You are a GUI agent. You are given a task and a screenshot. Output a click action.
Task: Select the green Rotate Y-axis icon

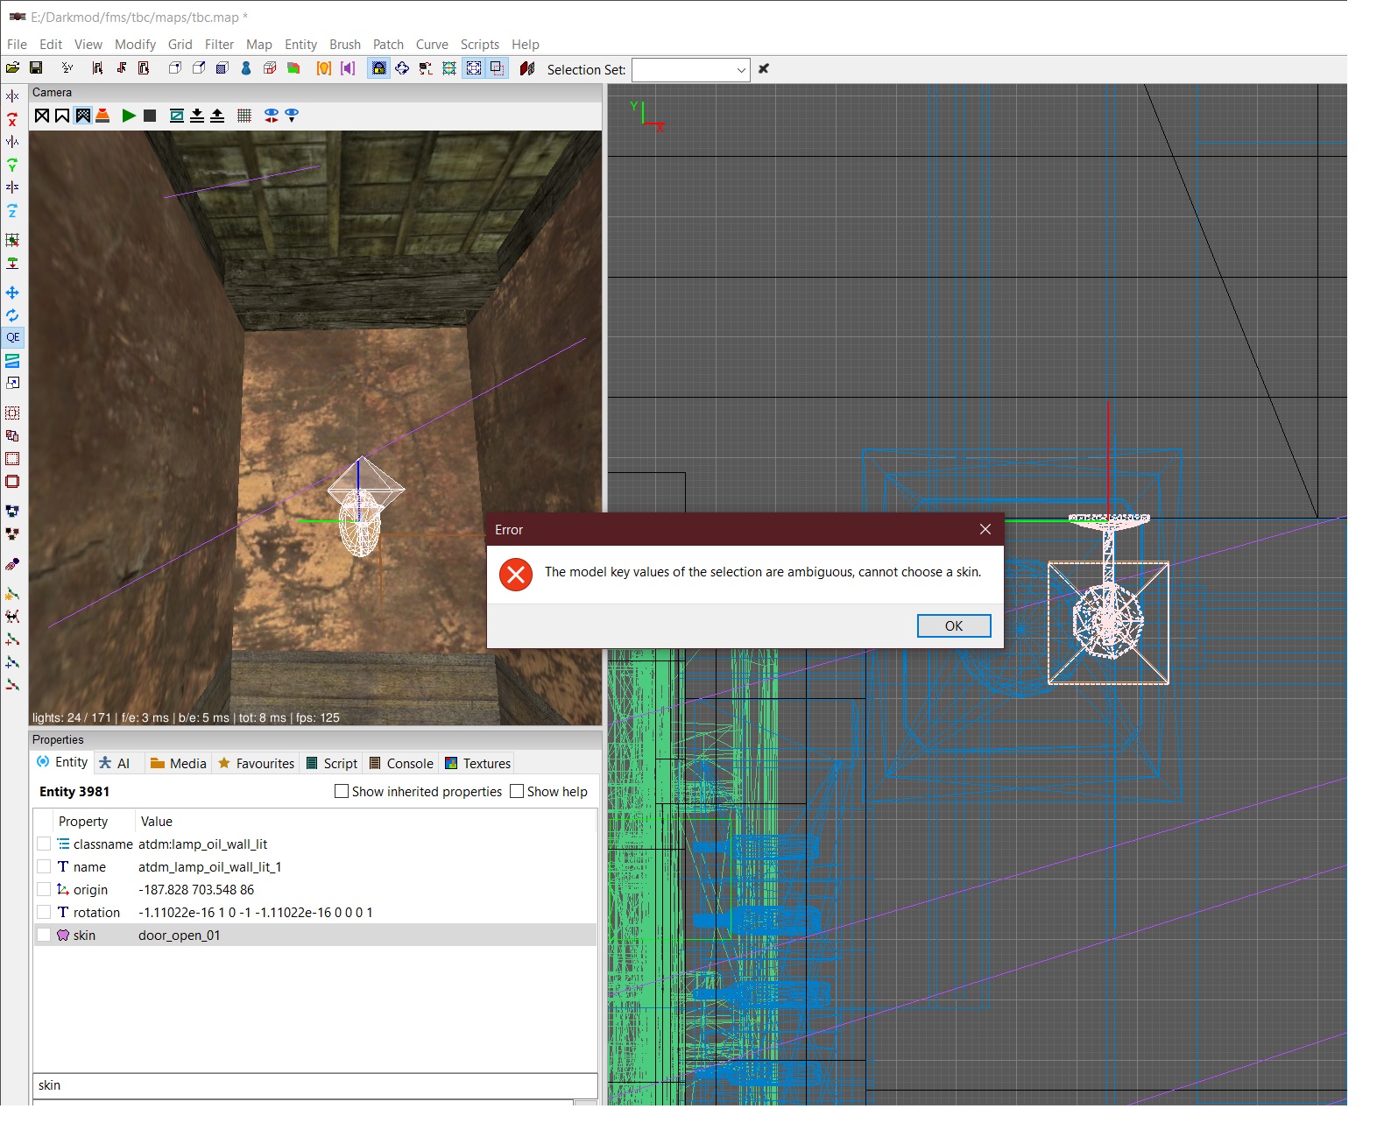[x=12, y=165]
